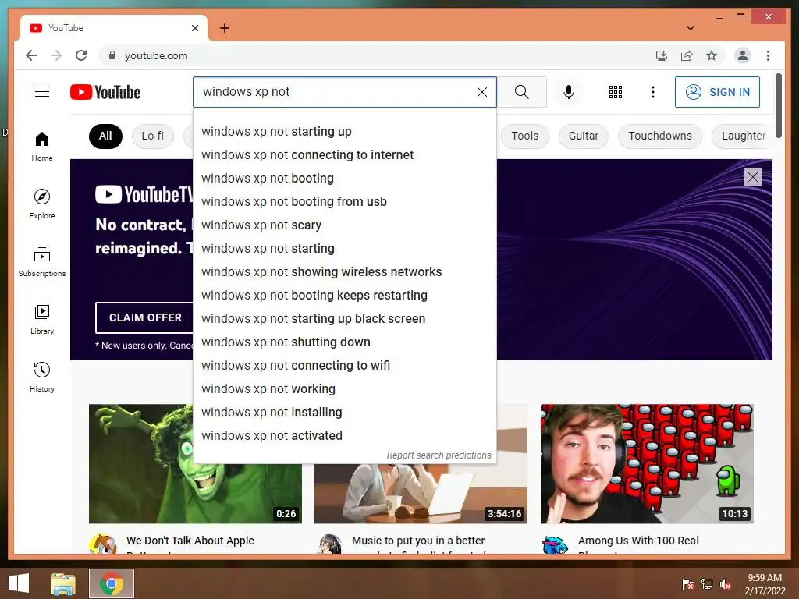Open the Chrome three-dot menu
Viewport: 799px width, 599px height.
pyautogui.click(x=768, y=55)
